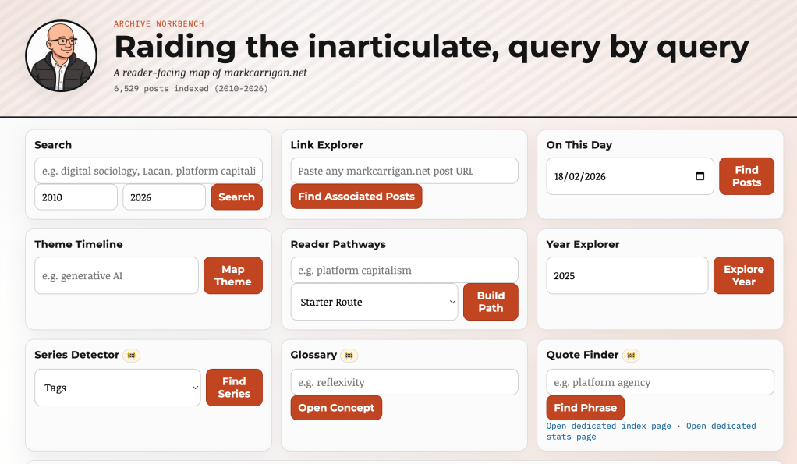Open the dedicated stats page link

[x=571, y=437]
